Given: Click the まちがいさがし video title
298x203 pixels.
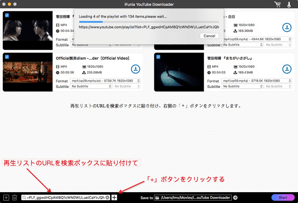Looking at the screenshot, I should click(x=230, y=59).
